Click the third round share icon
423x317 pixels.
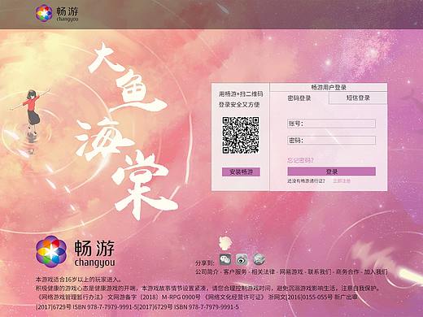[x=259, y=259]
